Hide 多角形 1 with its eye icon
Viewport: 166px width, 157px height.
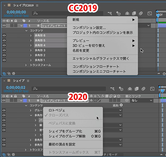[x=4, y=60]
